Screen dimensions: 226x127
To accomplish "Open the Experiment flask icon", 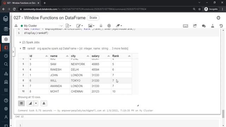I will 213,26.
